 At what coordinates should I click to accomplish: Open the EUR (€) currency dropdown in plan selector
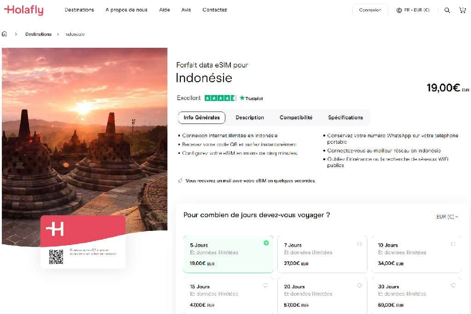(447, 216)
